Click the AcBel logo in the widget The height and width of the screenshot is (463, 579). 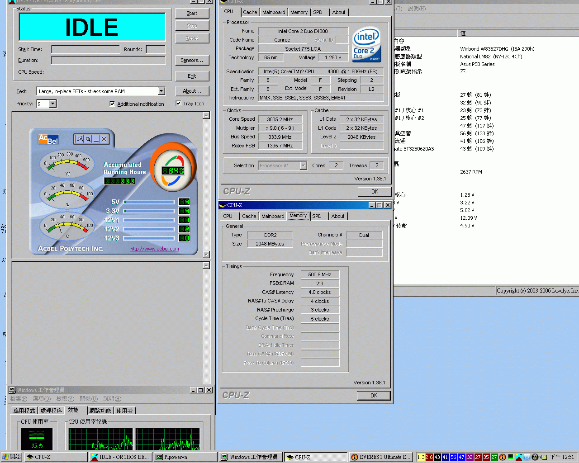click(x=48, y=139)
